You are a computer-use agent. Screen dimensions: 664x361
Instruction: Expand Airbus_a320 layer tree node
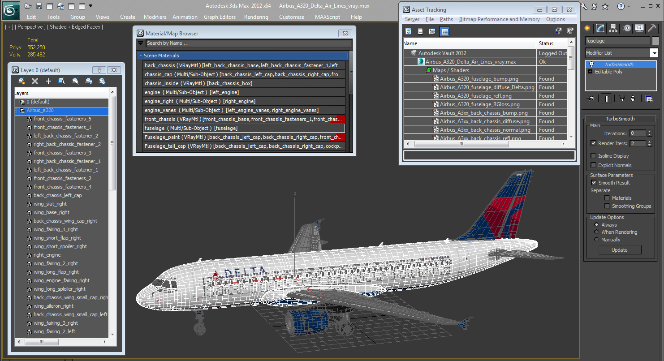[x=17, y=110]
